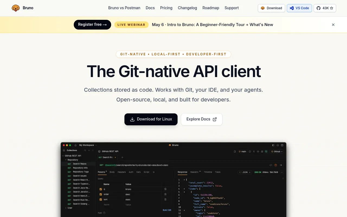The height and width of the screenshot is (217, 347).
Task: Open the Github environment dropdown
Action: (x=277, y=151)
